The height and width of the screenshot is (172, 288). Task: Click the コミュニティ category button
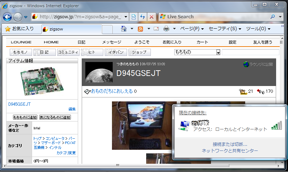tap(68, 52)
